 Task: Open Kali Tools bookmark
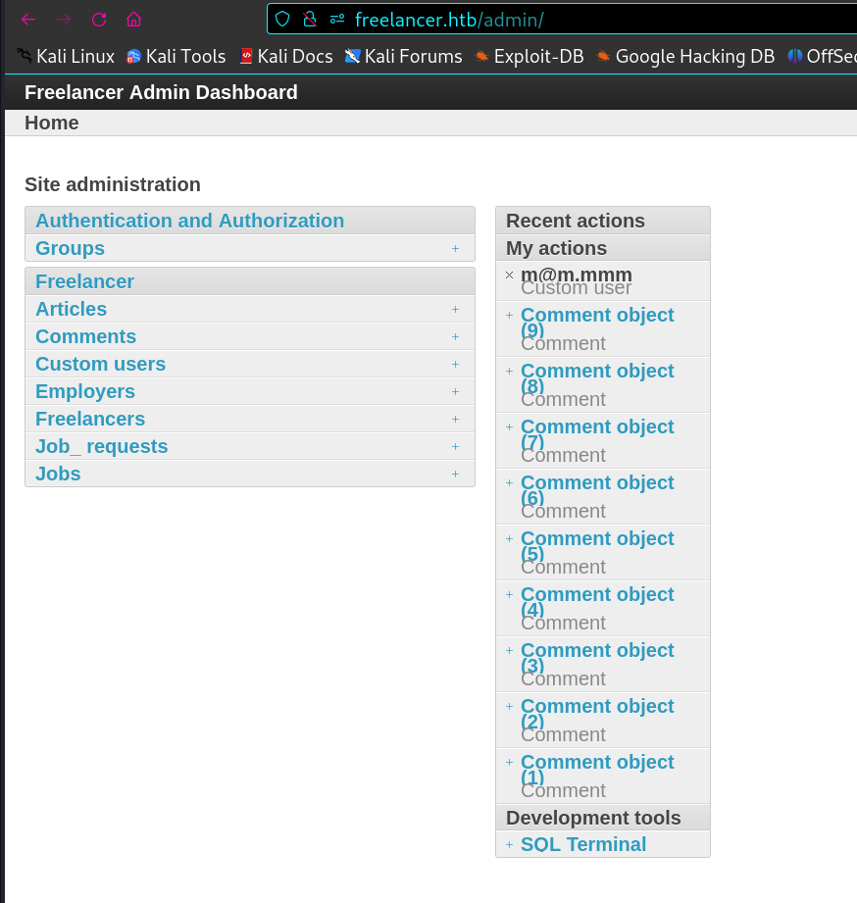pos(176,56)
